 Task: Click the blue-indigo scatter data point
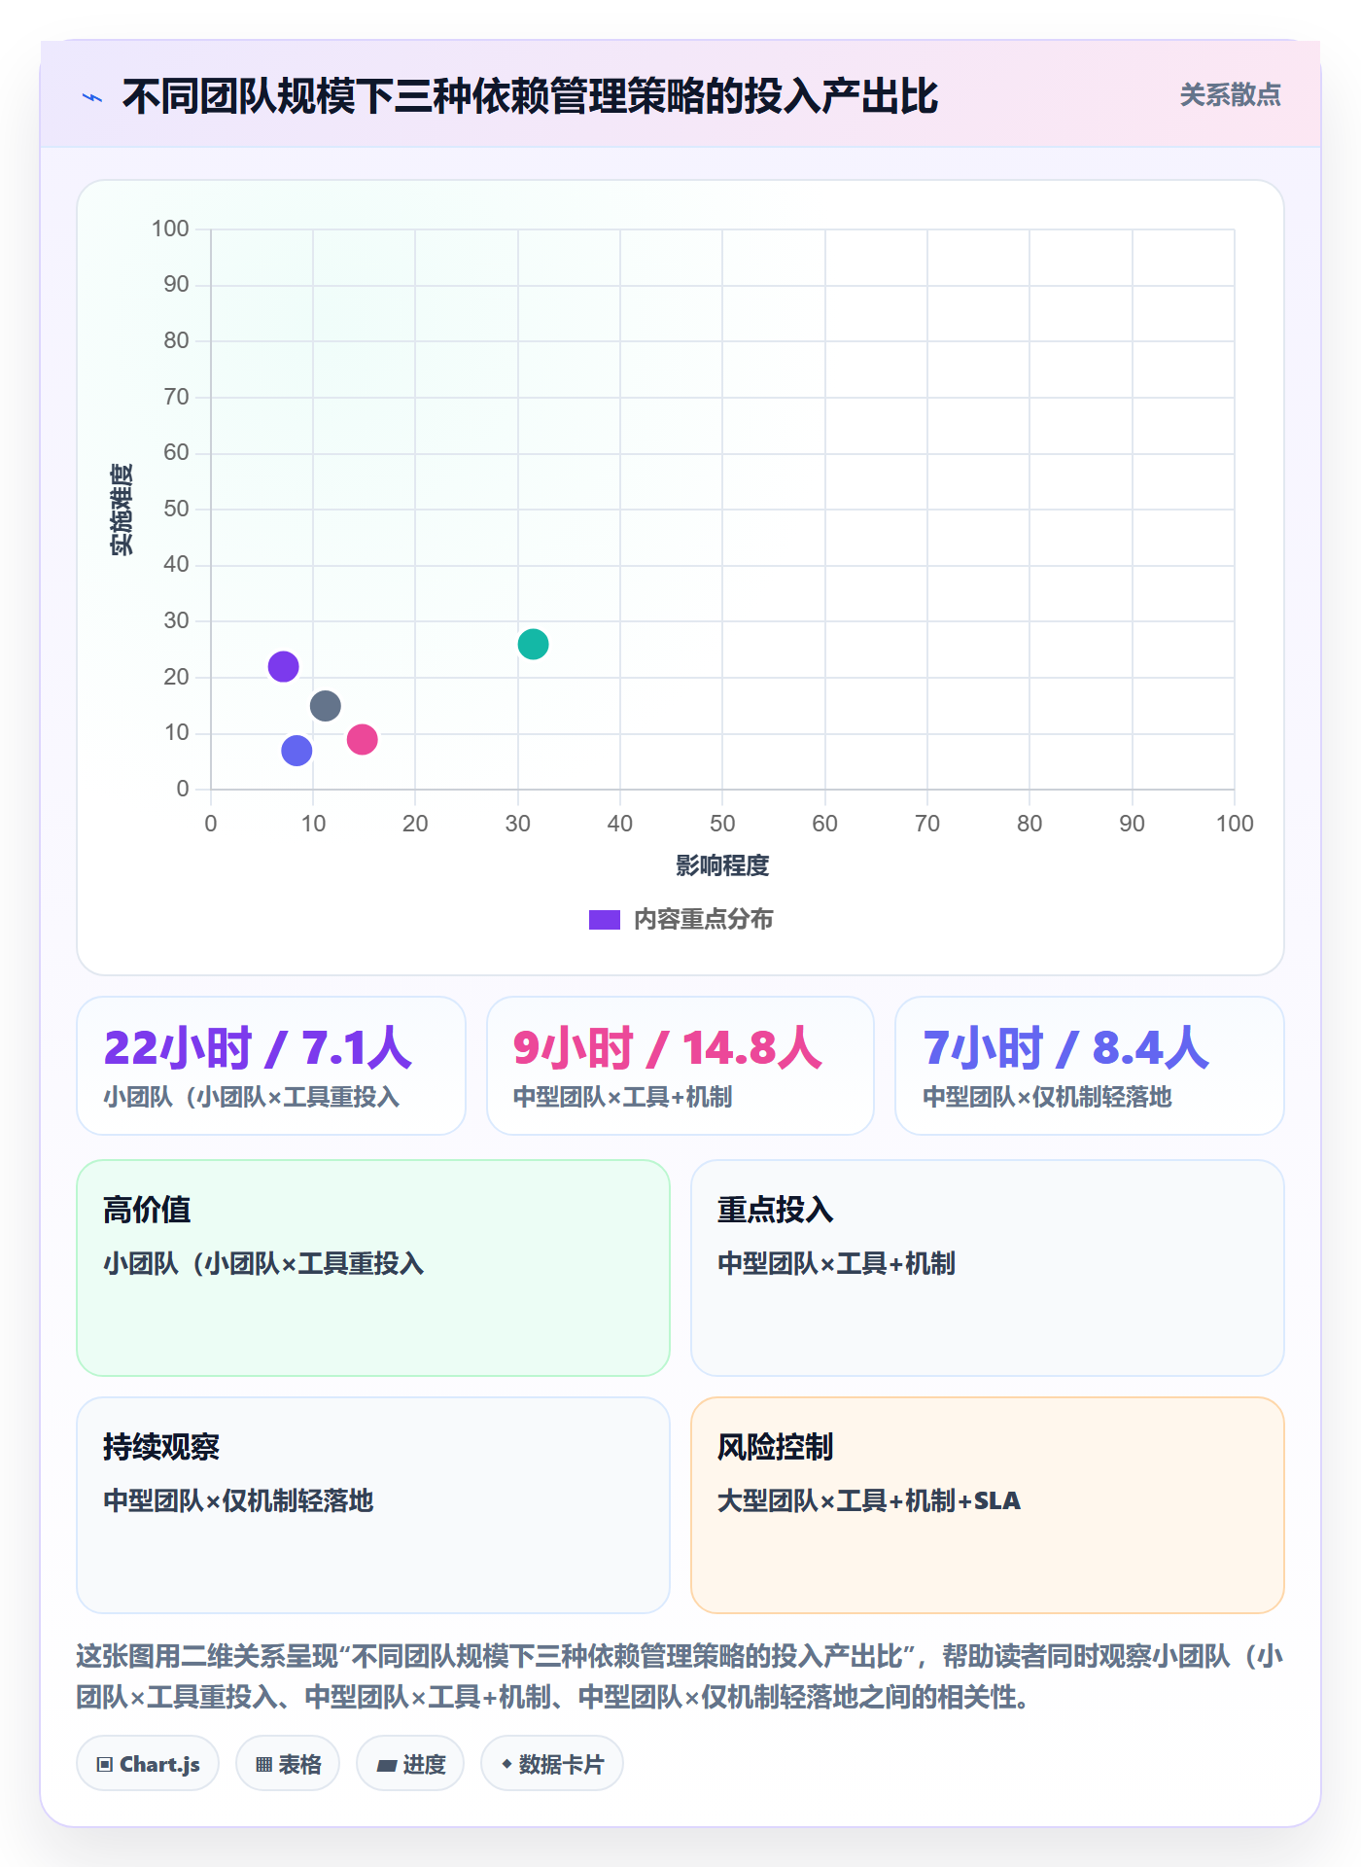point(297,750)
